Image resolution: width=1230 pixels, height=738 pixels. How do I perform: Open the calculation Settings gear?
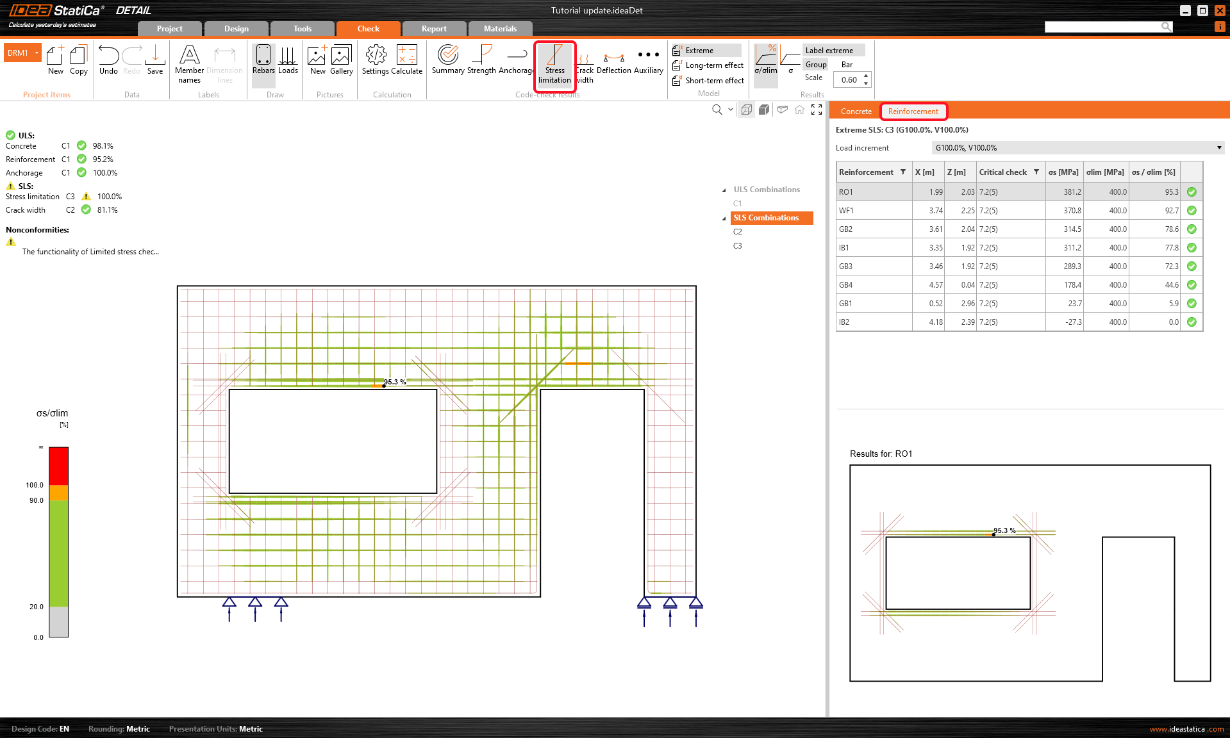[376, 60]
